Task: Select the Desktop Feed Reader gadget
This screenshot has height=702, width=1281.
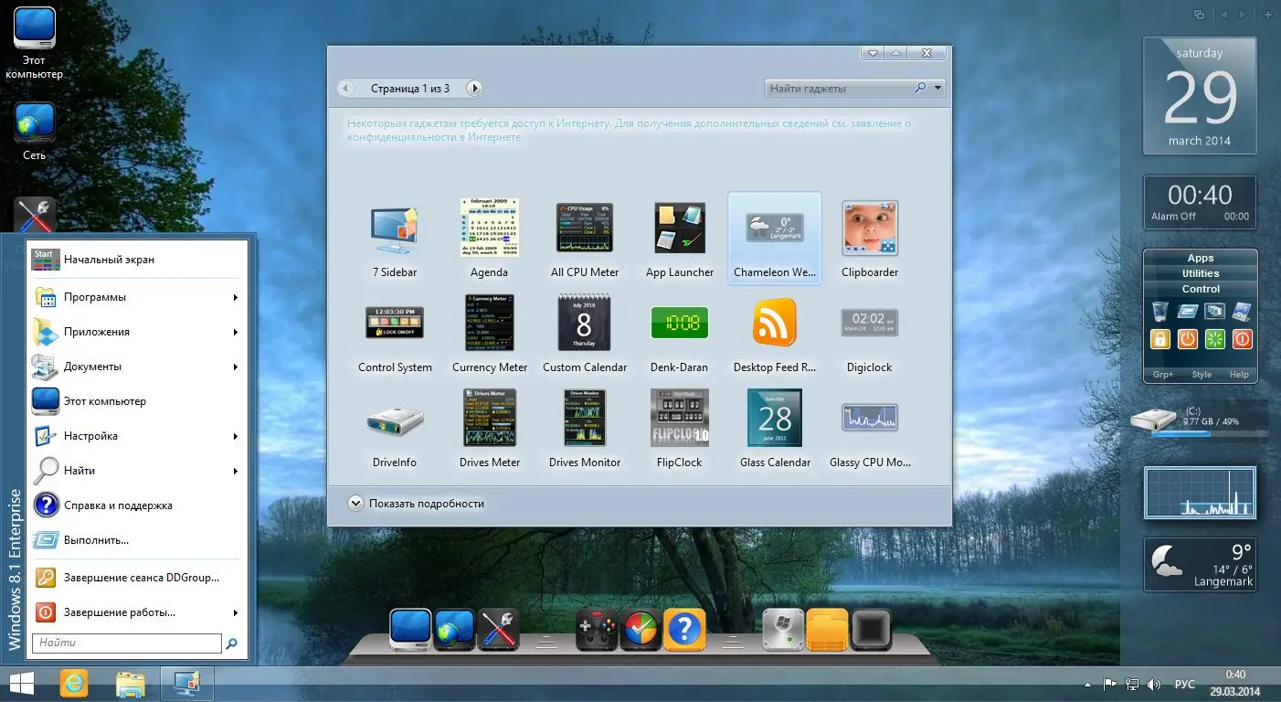Action: tap(775, 323)
